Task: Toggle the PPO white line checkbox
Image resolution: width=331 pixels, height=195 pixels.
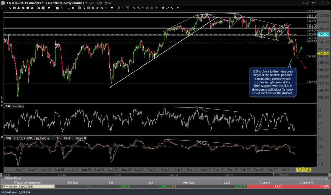Action: [58, 138]
